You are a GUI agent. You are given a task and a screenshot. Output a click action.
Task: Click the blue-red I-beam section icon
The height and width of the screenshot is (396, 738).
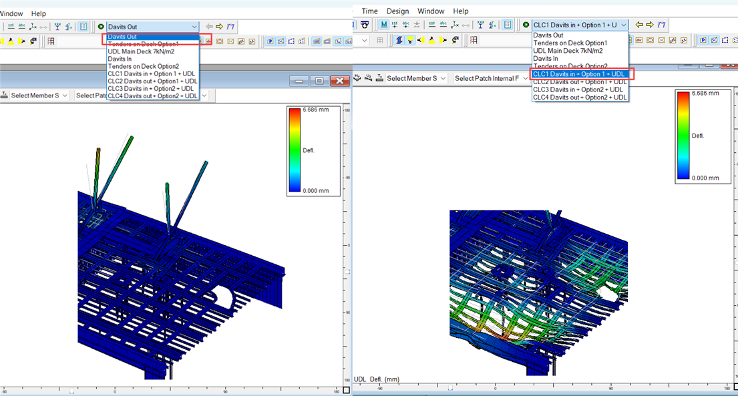pyautogui.click(x=399, y=40)
